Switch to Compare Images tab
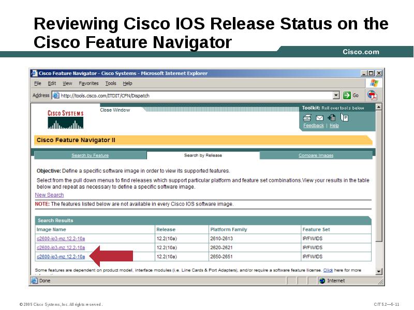The height and width of the screenshot is (310, 414). [x=316, y=156]
